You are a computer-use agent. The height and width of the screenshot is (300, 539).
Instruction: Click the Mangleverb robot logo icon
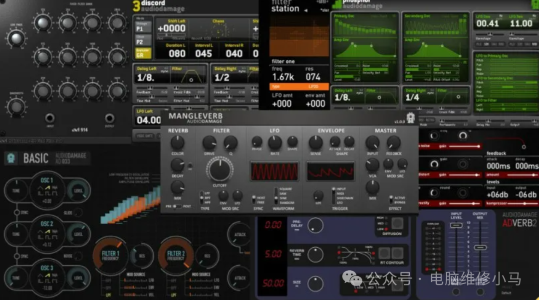point(410,118)
